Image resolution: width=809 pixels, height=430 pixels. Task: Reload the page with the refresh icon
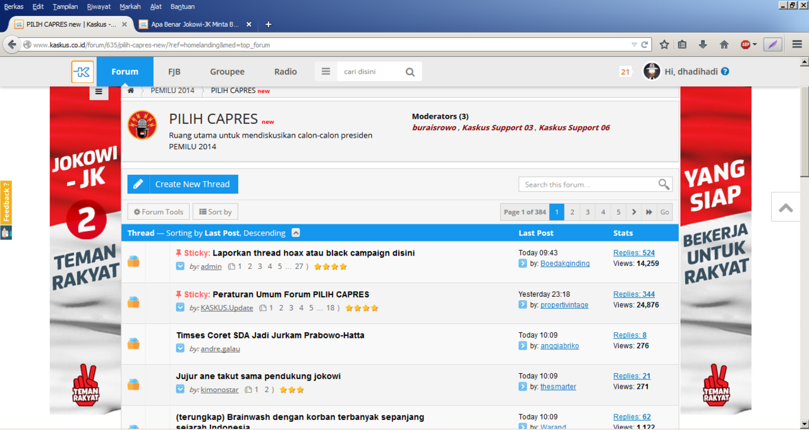click(645, 45)
